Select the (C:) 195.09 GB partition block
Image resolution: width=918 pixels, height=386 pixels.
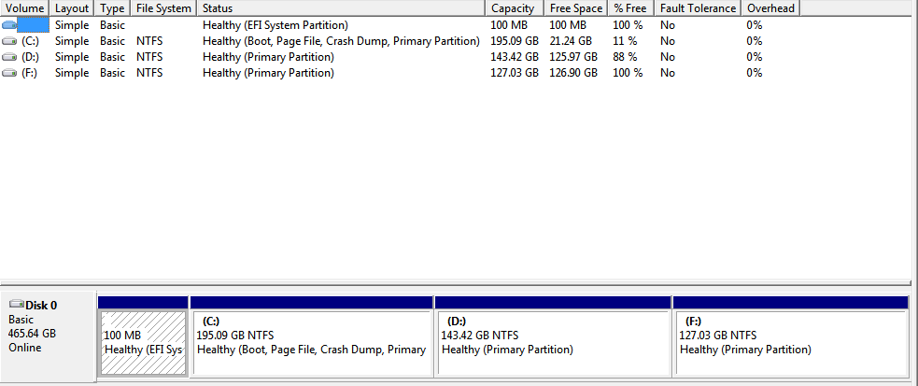[x=312, y=336]
